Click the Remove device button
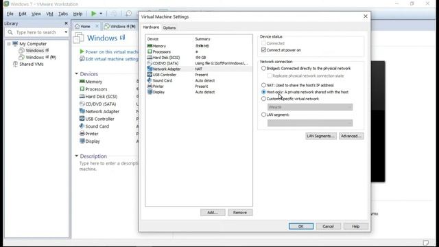This screenshot has height=247, width=439. coord(240,213)
